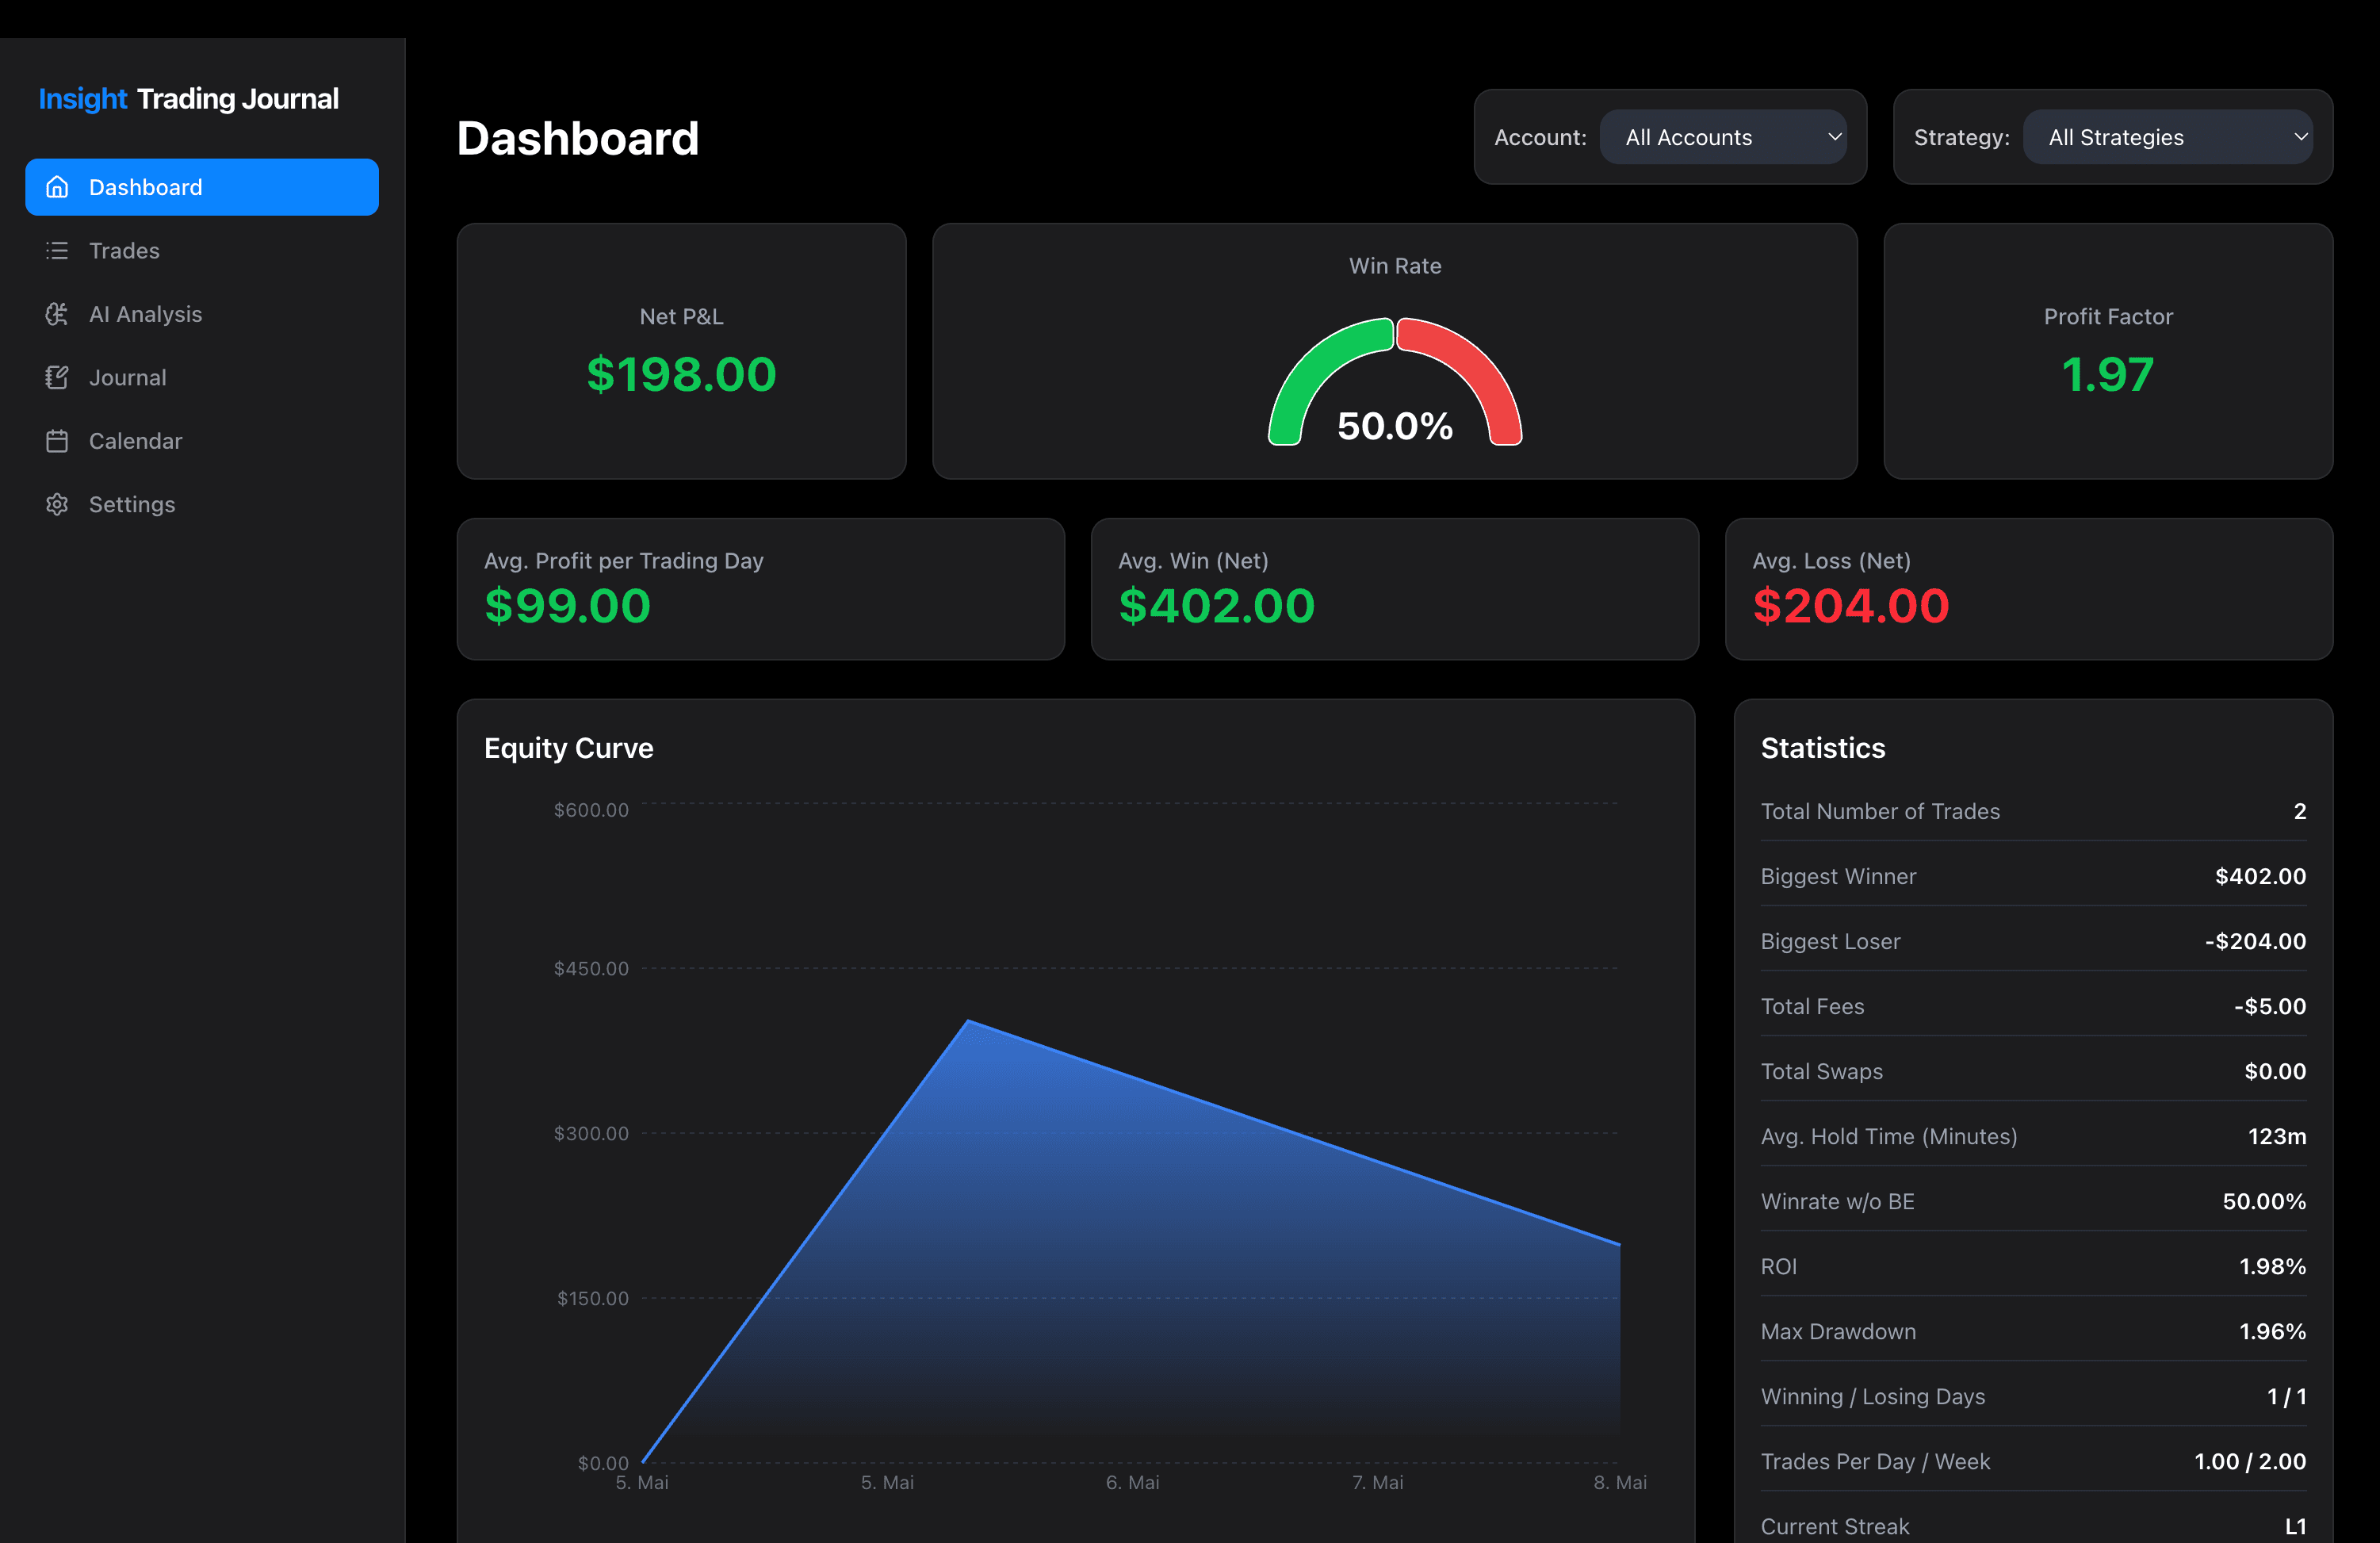Click the $300.00 y-axis label
2380x1543 pixels.
[x=591, y=1133]
